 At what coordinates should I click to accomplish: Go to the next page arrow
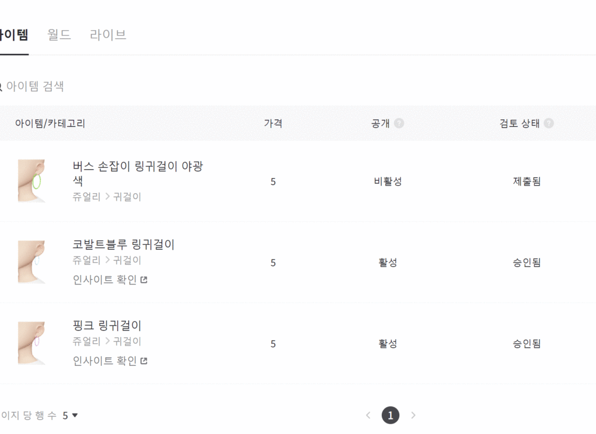click(x=413, y=415)
